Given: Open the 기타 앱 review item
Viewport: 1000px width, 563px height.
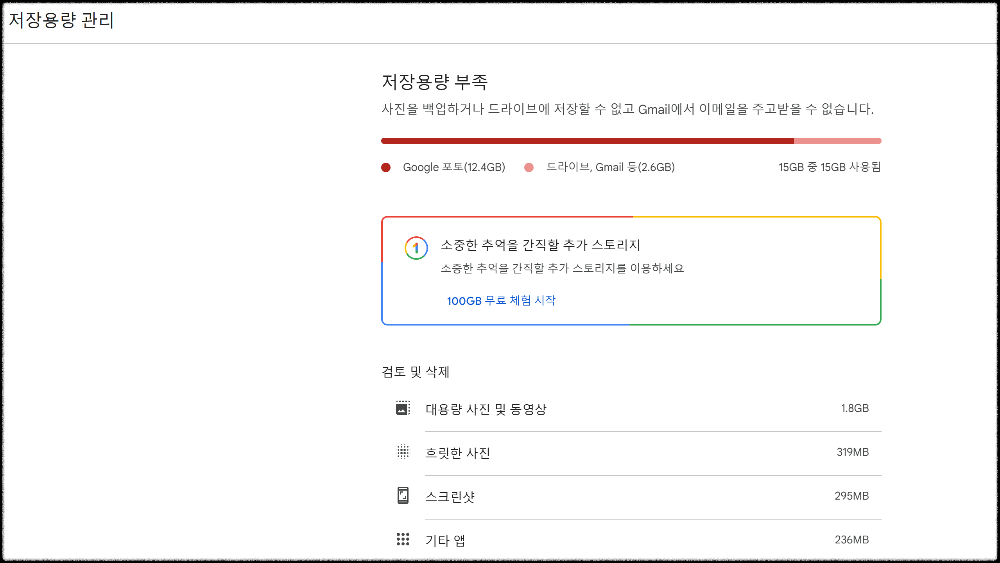Looking at the screenshot, I should click(445, 541).
